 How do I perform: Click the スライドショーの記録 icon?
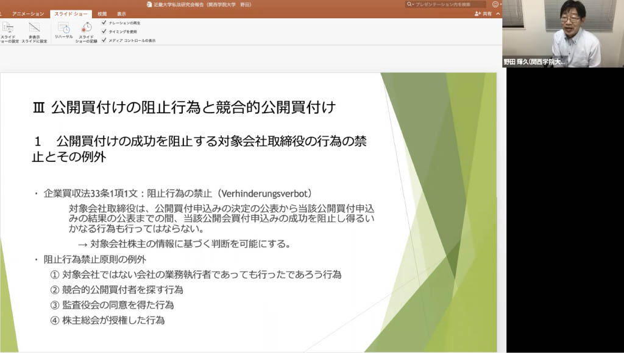click(x=87, y=28)
